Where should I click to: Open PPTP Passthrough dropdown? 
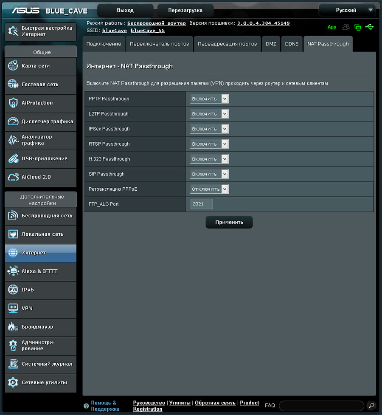pyautogui.click(x=209, y=99)
